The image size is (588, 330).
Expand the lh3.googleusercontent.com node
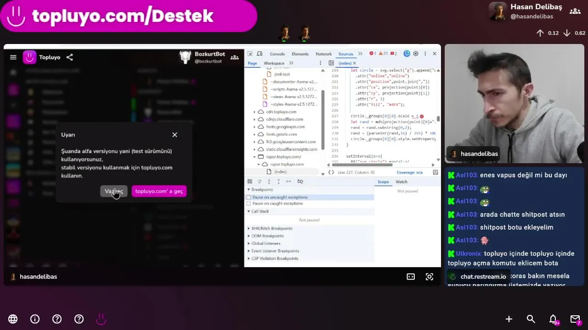(x=254, y=142)
